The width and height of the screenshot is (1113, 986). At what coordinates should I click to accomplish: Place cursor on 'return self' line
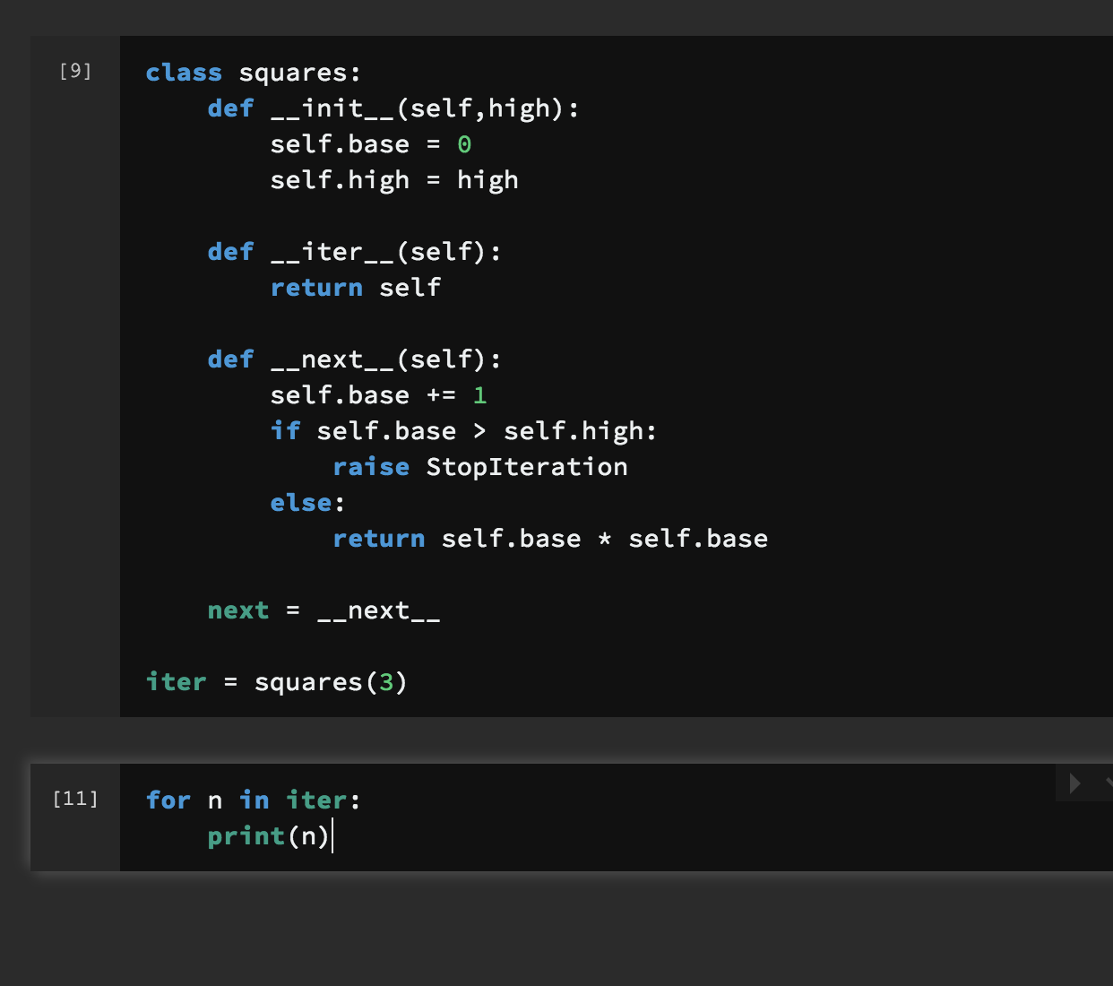(x=356, y=288)
